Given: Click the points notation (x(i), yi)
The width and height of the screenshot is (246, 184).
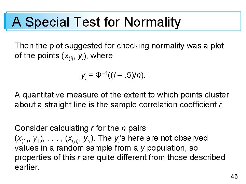Looking at the screenshot, I should 74,56.
